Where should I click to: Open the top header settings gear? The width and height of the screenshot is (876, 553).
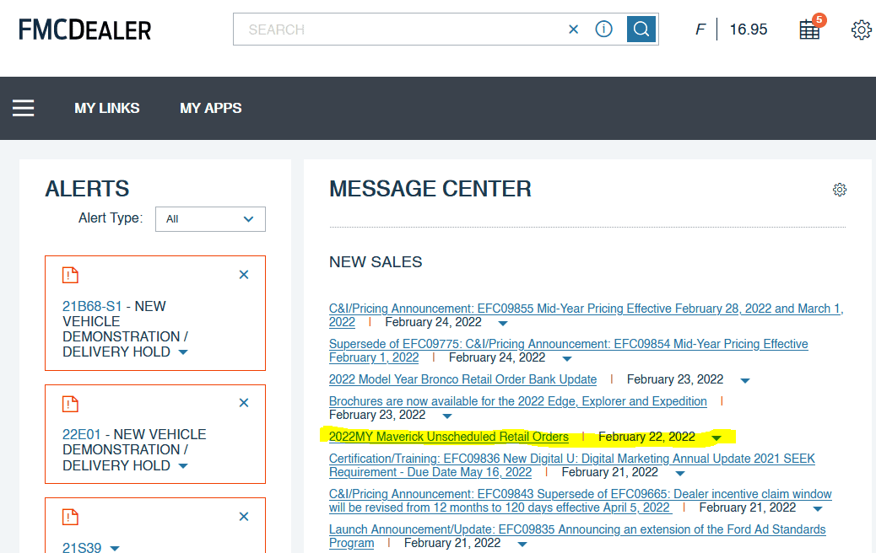coord(862,30)
